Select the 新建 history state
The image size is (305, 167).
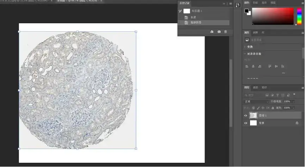[193, 17]
